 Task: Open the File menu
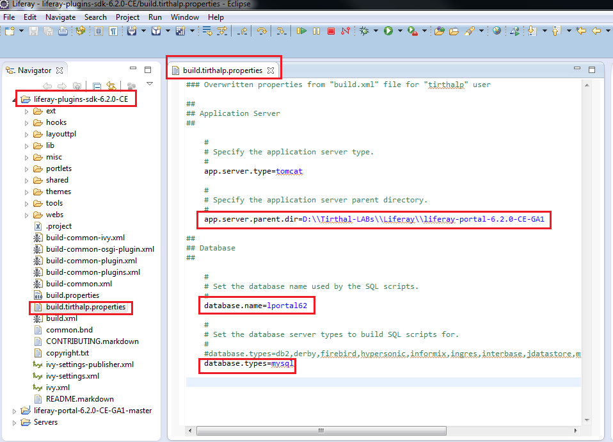coord(9,17)
